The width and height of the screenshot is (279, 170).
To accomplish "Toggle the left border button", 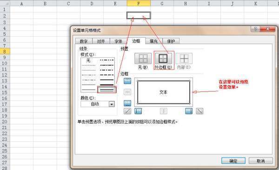I will click(138, 111).
